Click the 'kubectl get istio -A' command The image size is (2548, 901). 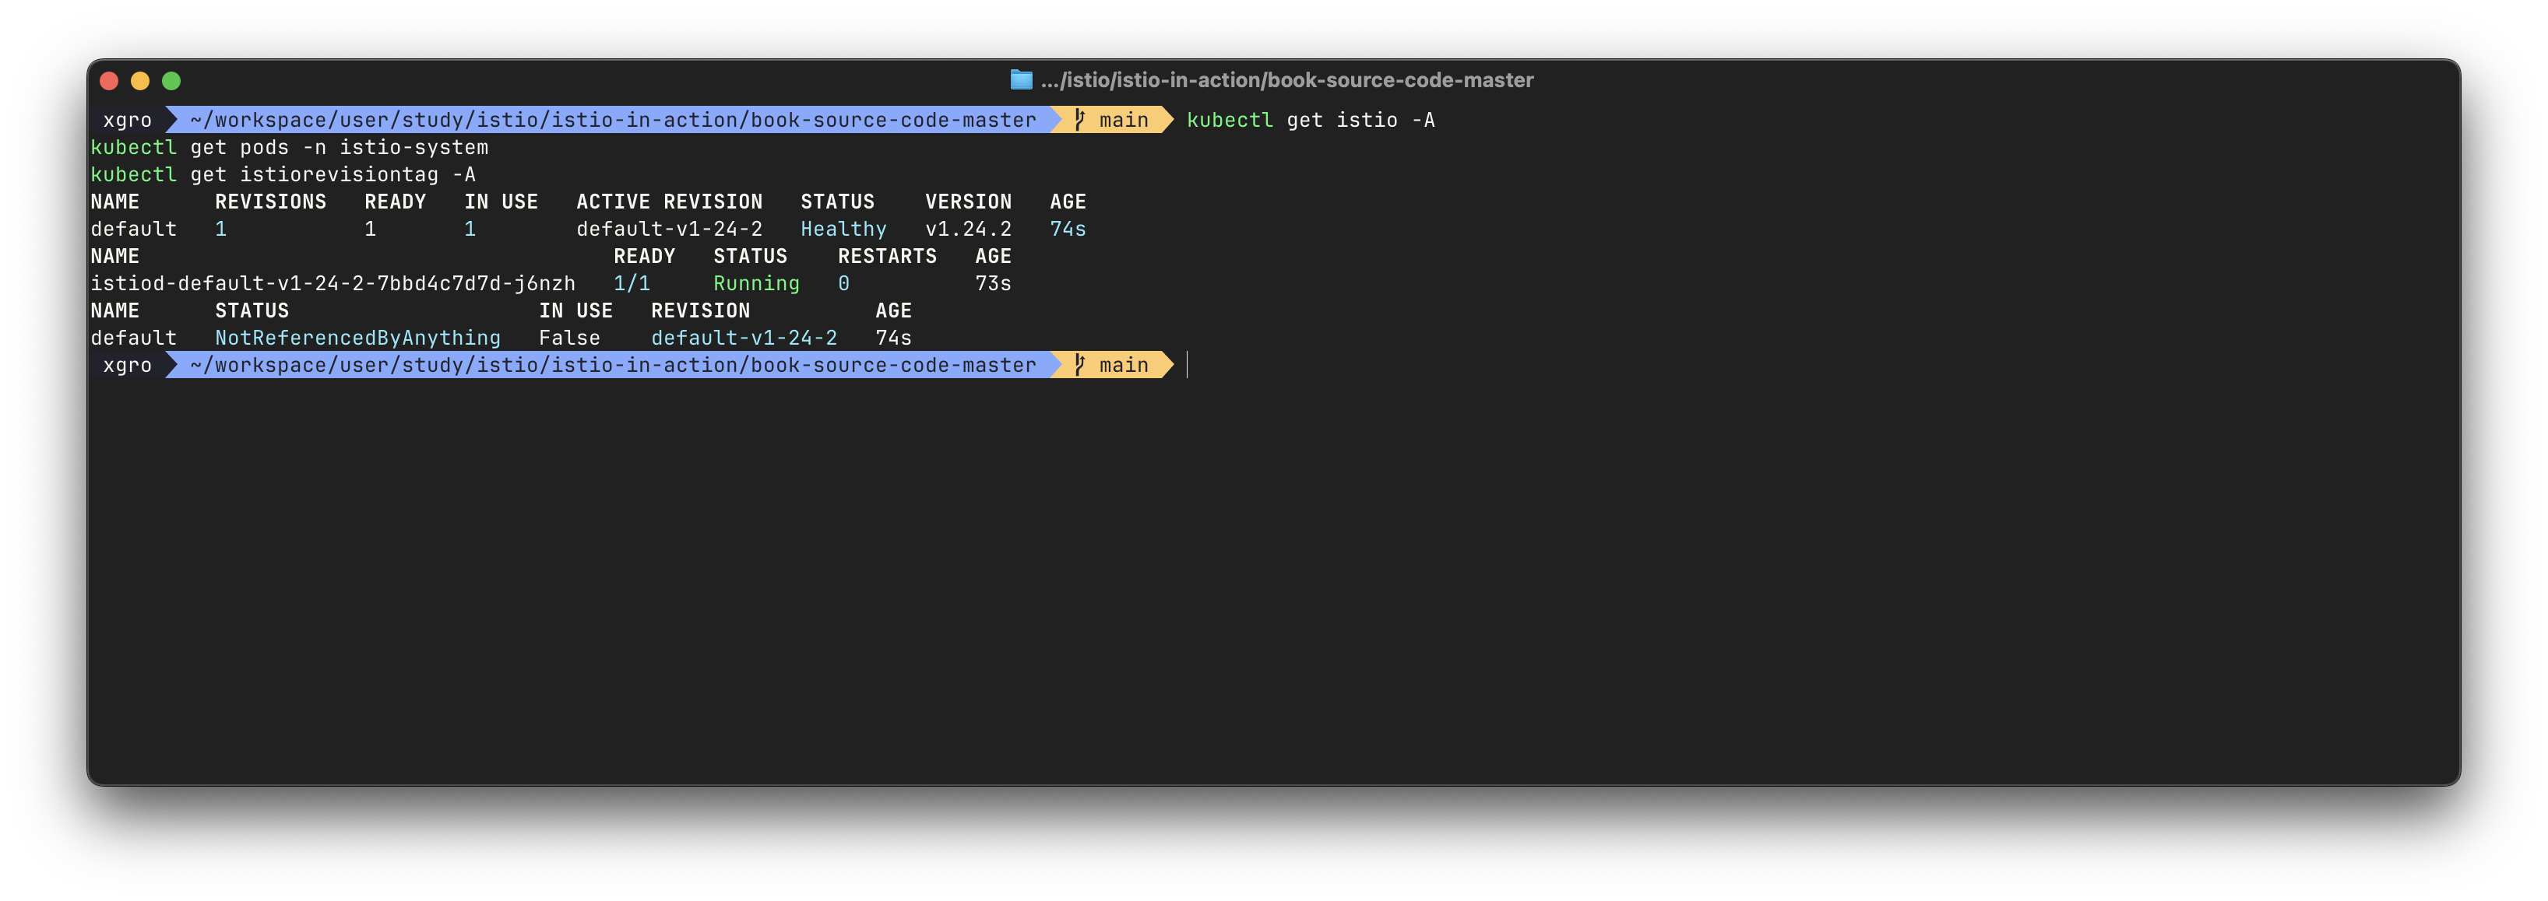tap(1311, 120)
